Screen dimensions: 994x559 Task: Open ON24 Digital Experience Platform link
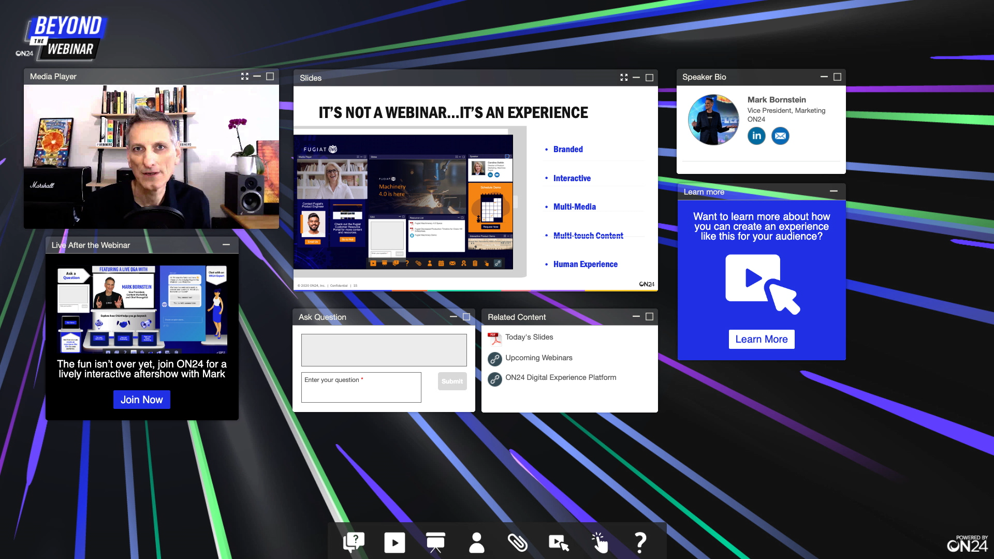click(x=561, y=377)
